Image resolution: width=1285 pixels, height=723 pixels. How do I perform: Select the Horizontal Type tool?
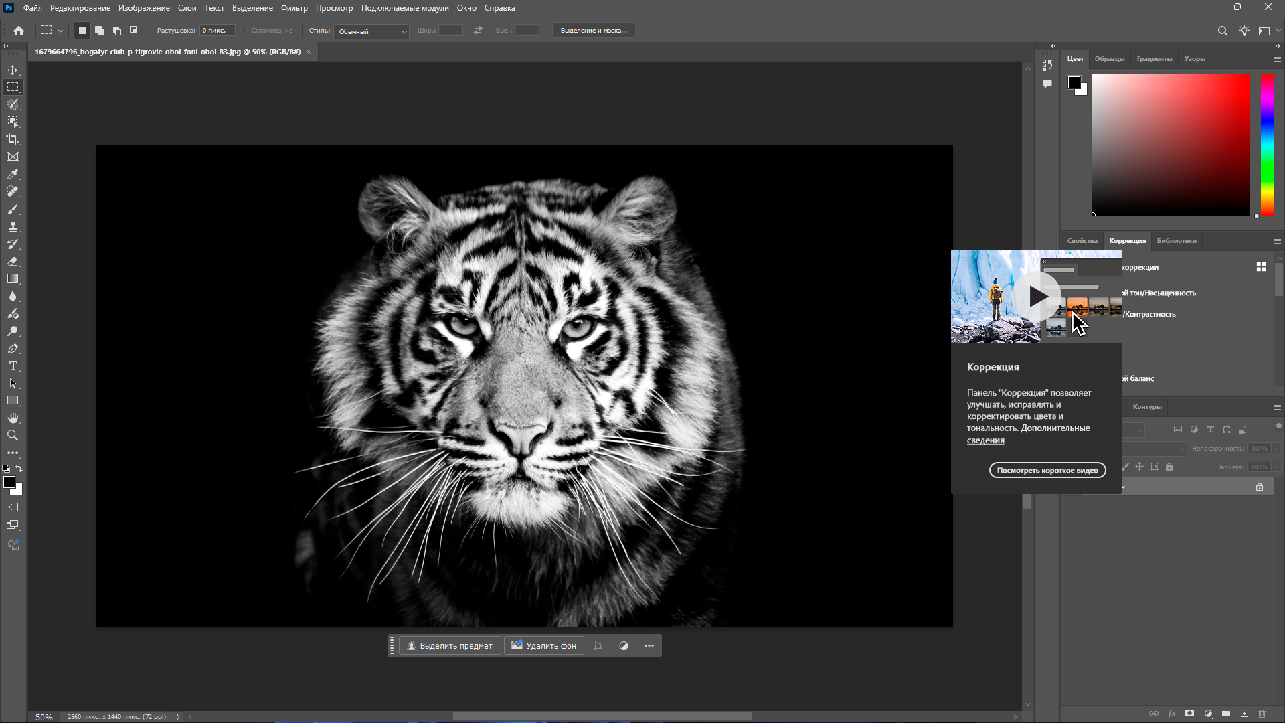coord(13,366)
